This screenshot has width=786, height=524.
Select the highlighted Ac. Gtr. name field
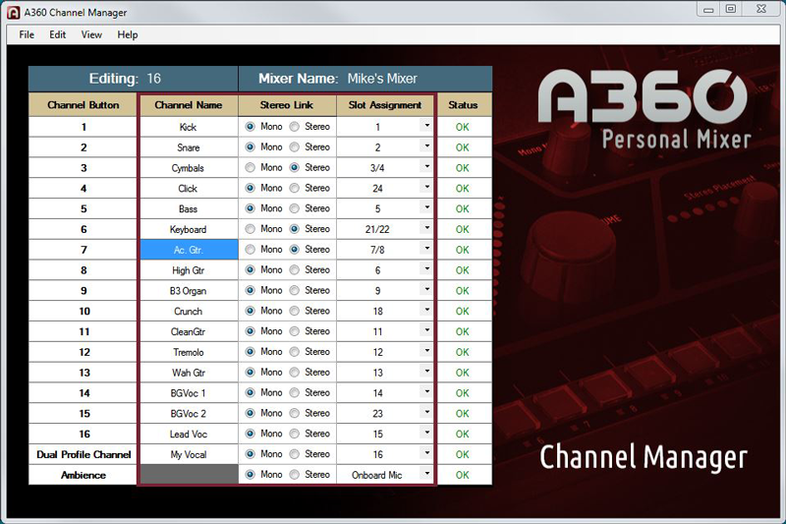(x=189, y=250)
